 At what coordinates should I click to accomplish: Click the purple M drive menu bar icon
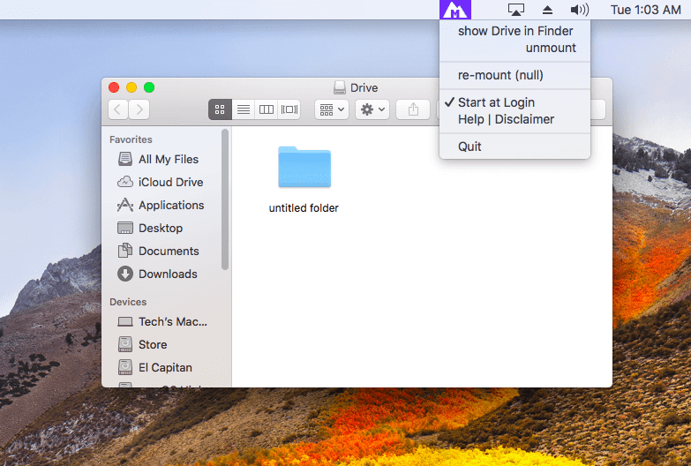click(x=455, y=11)
